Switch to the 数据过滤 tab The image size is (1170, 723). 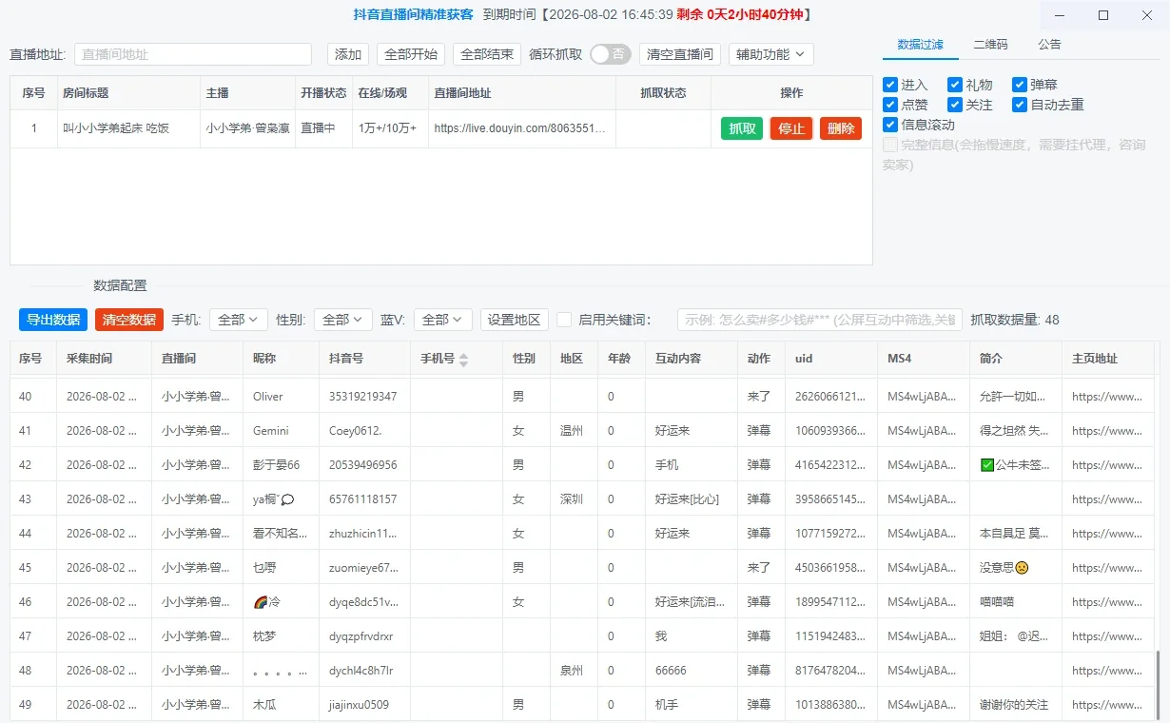921,45
